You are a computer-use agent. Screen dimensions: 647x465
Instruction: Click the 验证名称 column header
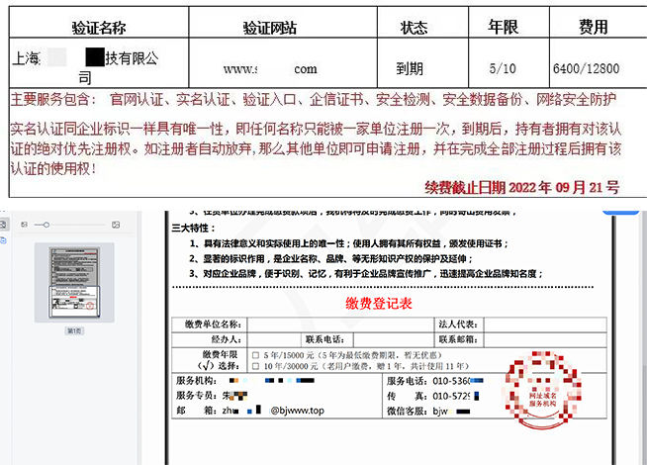click(x=99, y=28)
